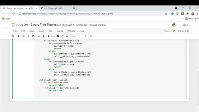Screen dimensions: 199x112
Task: Click the Jupyter logo
Action: point(20,25)
